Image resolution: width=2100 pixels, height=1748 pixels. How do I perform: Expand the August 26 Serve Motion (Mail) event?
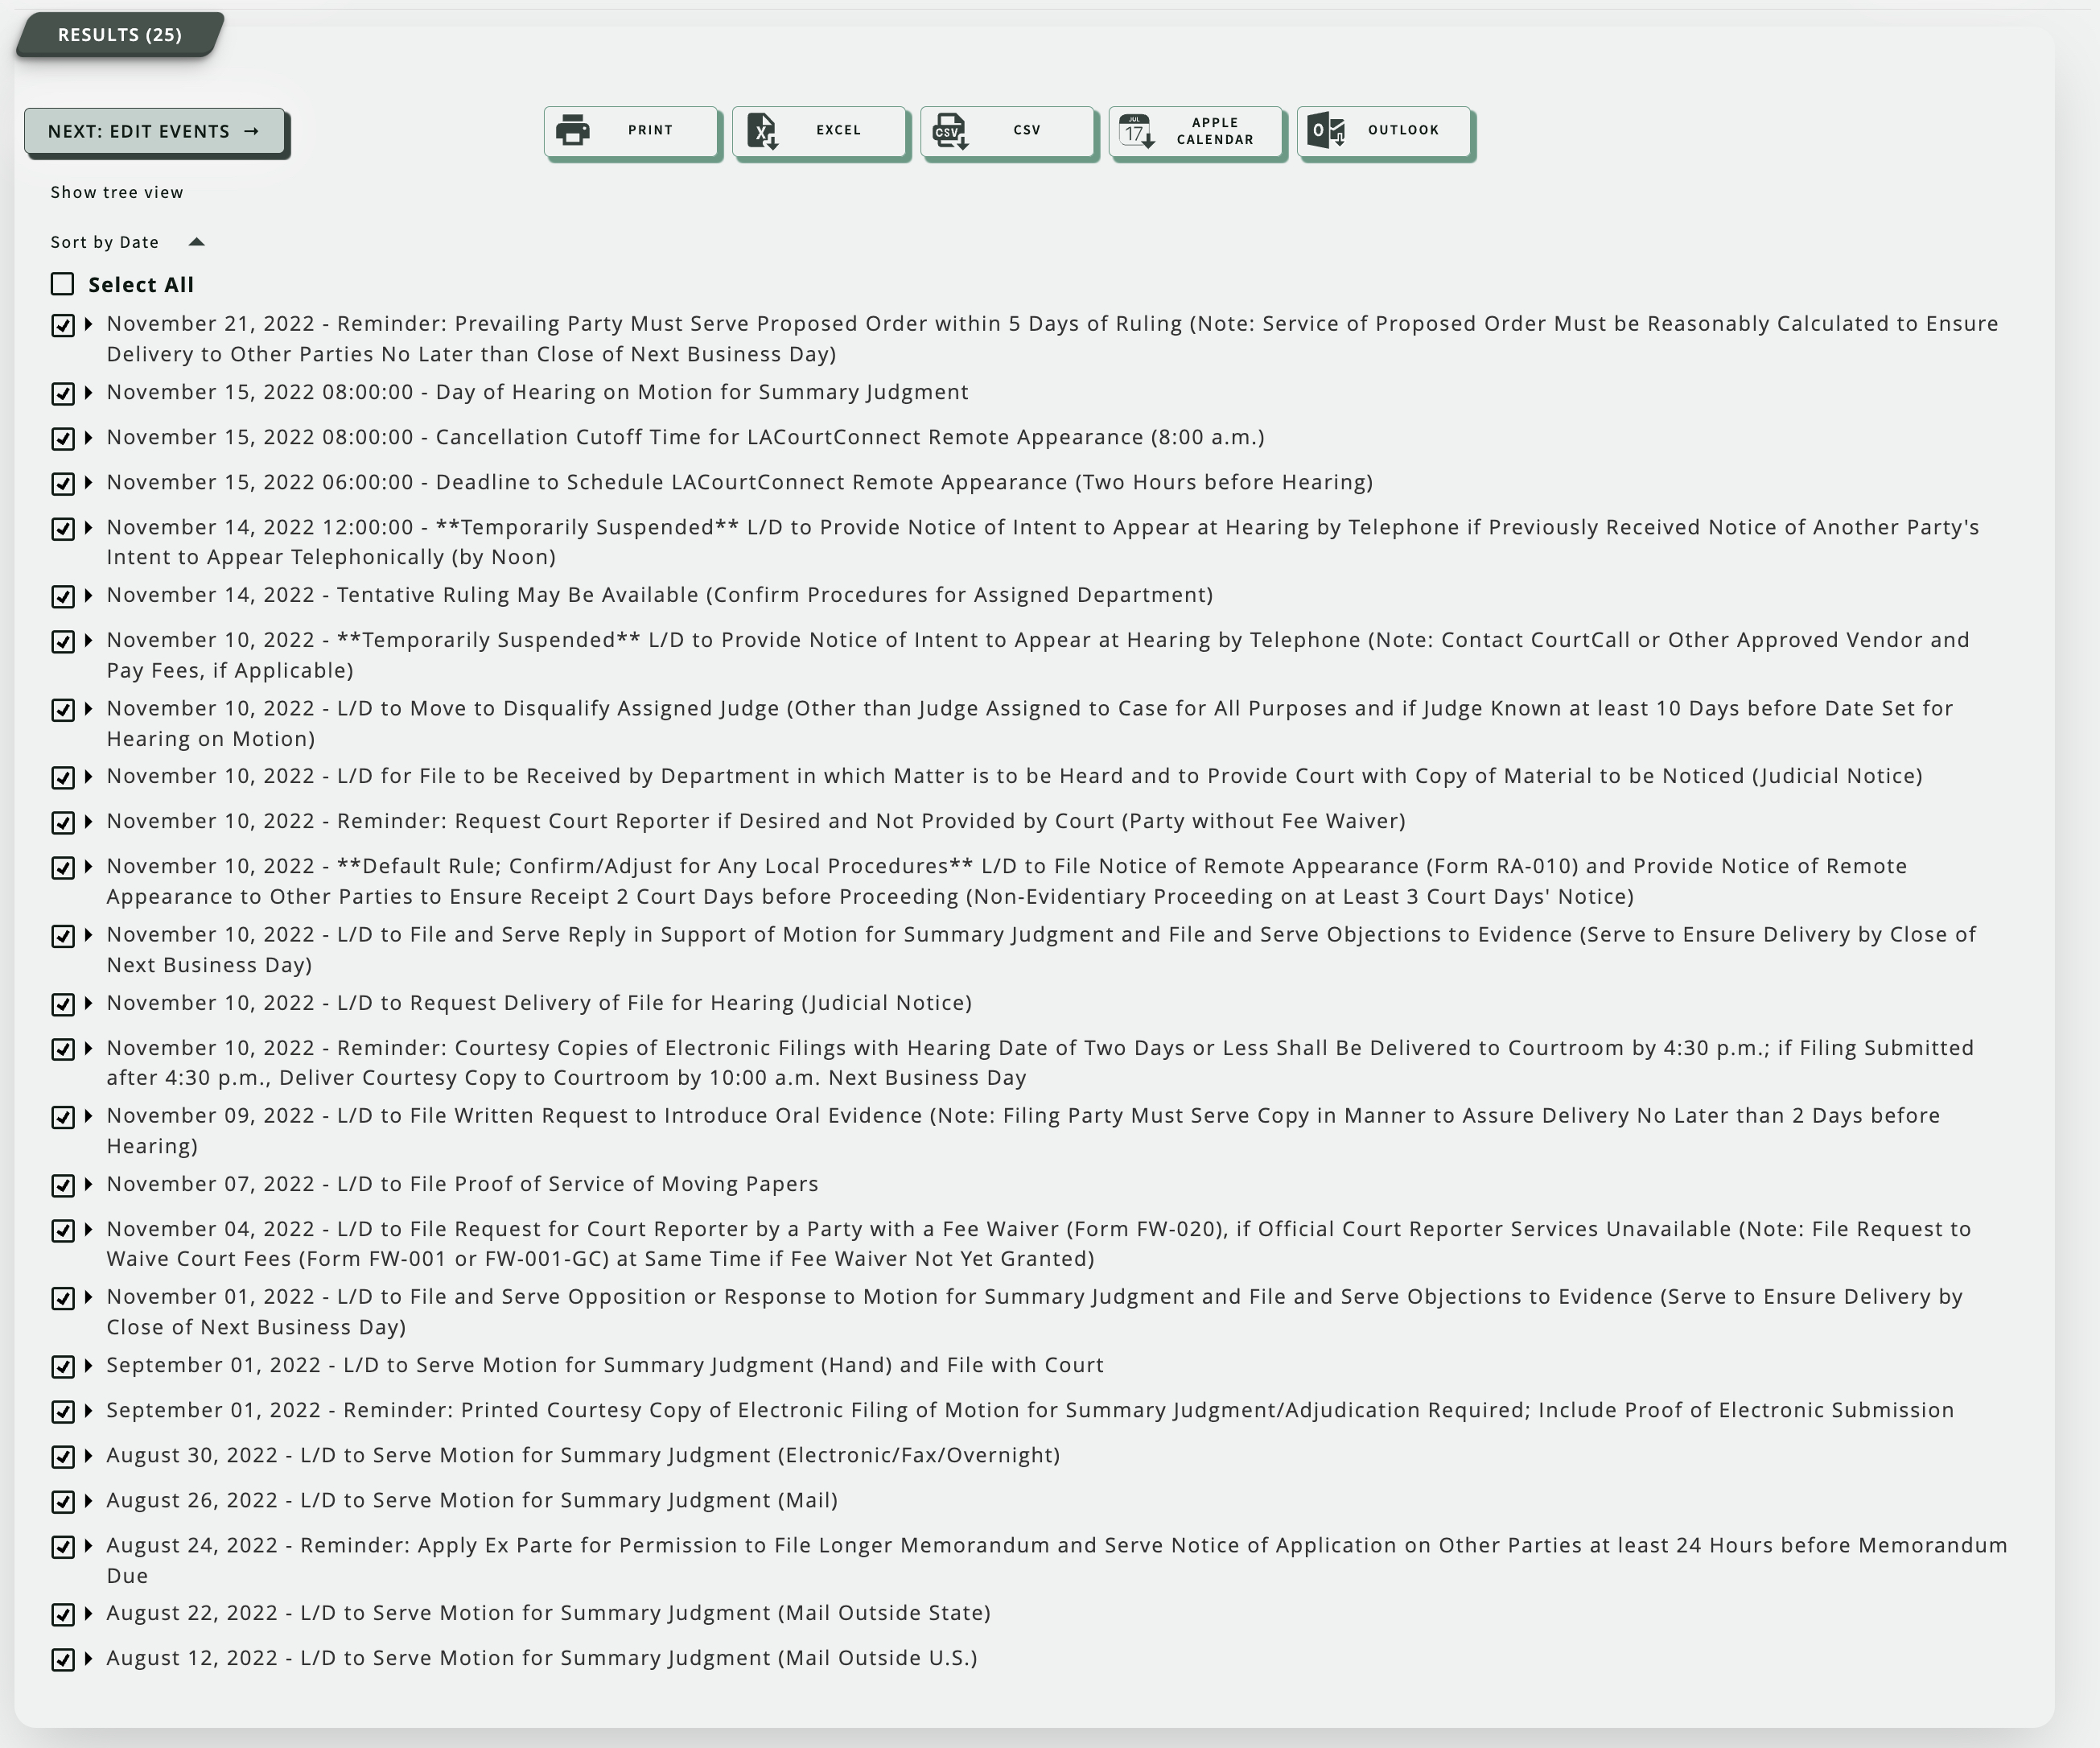(x=89, y=1500)
